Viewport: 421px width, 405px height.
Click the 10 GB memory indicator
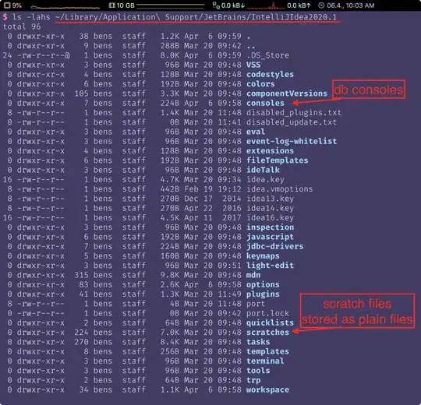pos(122,5)
